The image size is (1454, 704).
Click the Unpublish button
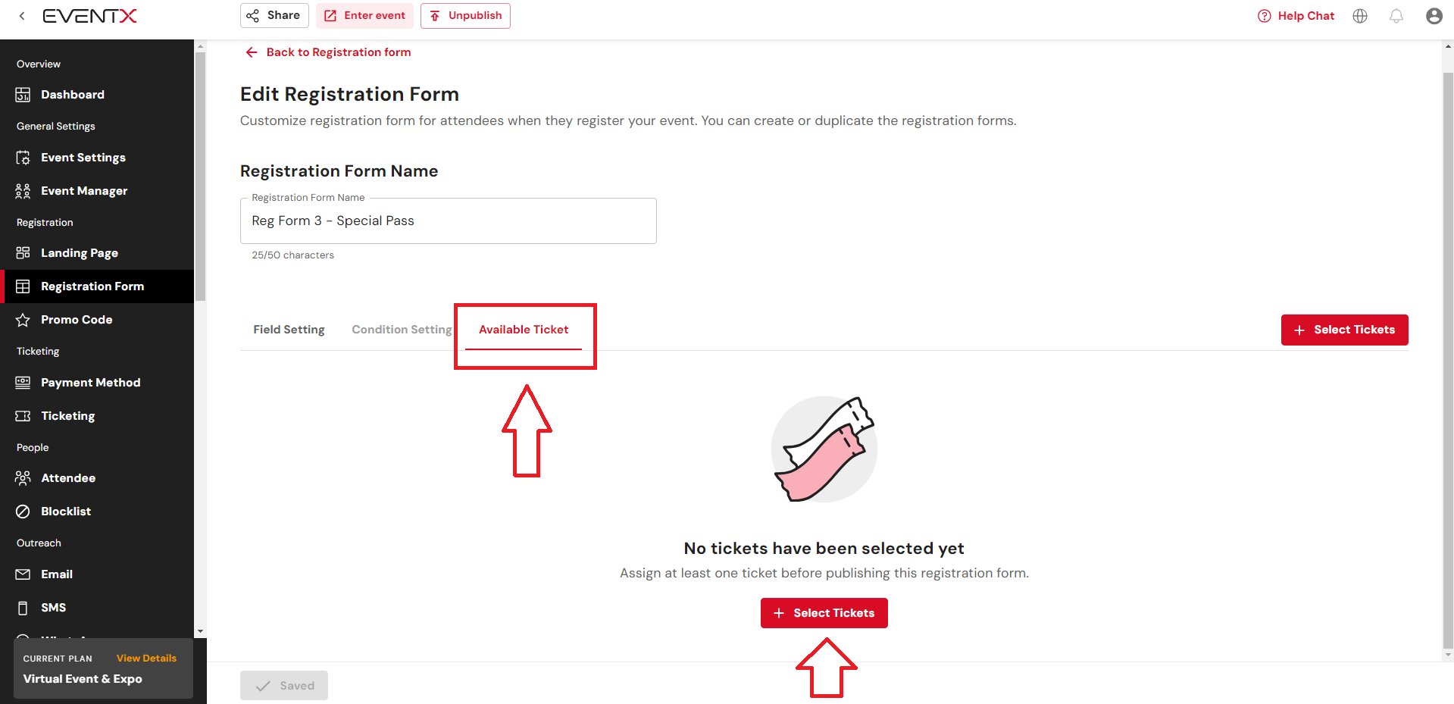[465, 16]
